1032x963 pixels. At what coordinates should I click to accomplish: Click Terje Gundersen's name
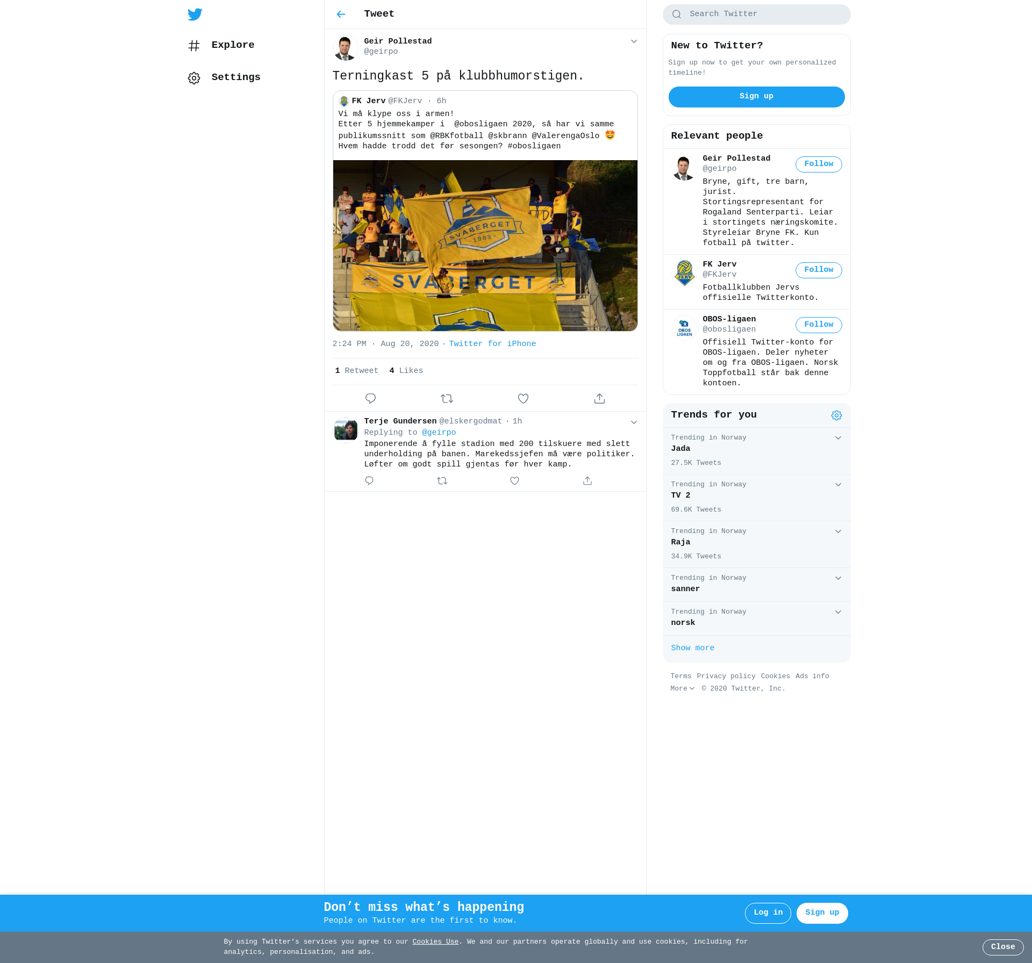[400, 421]
